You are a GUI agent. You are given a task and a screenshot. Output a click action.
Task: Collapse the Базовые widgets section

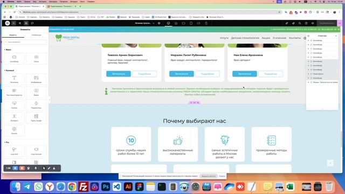[x=9, y=71]
